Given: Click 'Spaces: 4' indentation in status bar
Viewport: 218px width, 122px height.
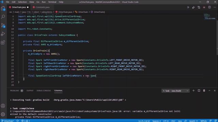Looking at the screenshot, I should [x=156, y=121].
